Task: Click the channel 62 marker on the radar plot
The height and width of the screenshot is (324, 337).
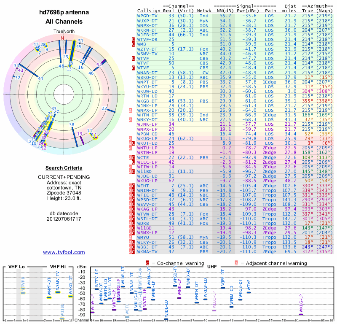Action: [99, 65]
